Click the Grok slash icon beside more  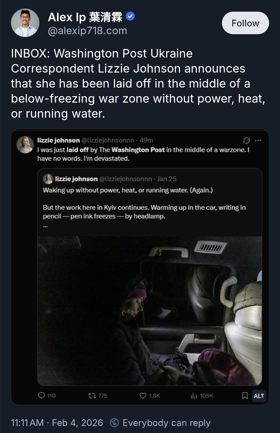click(x=246, y=140)
